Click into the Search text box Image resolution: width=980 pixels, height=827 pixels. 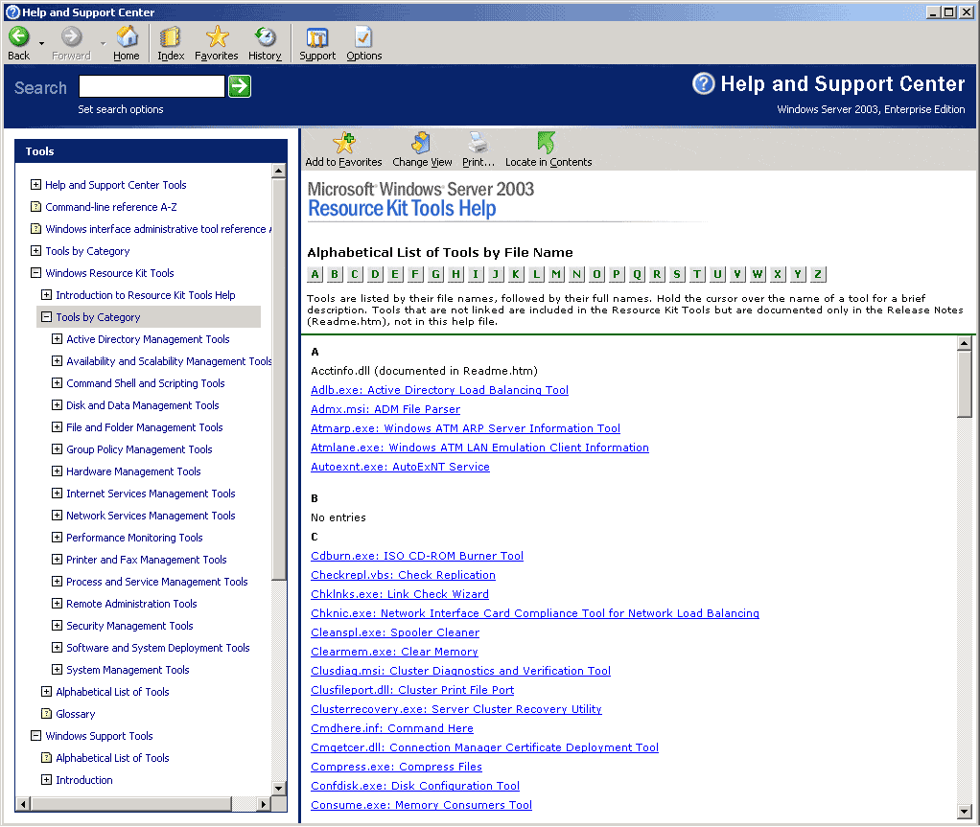(x=152, y=86)
